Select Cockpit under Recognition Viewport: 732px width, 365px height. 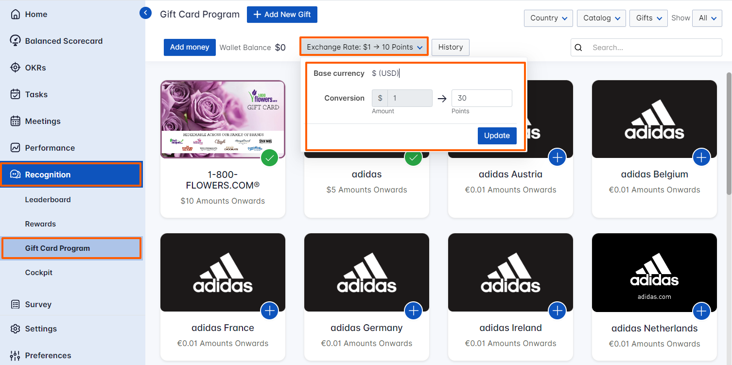click(38, 273)
